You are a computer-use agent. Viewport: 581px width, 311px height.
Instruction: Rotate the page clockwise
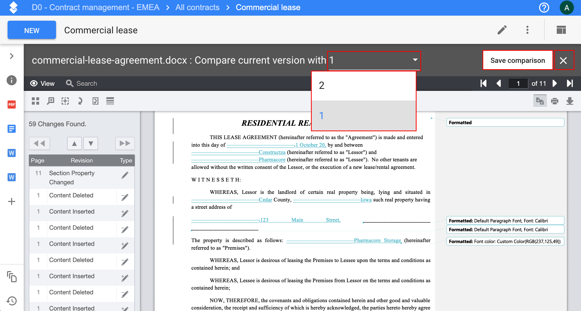click(80, 101)
